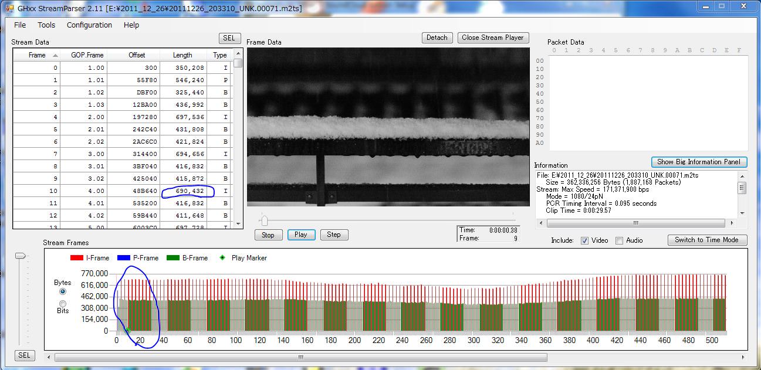Click the blue P-Frame legend swatch
Viewport: 761px width, 370px height.
(124, 258)
